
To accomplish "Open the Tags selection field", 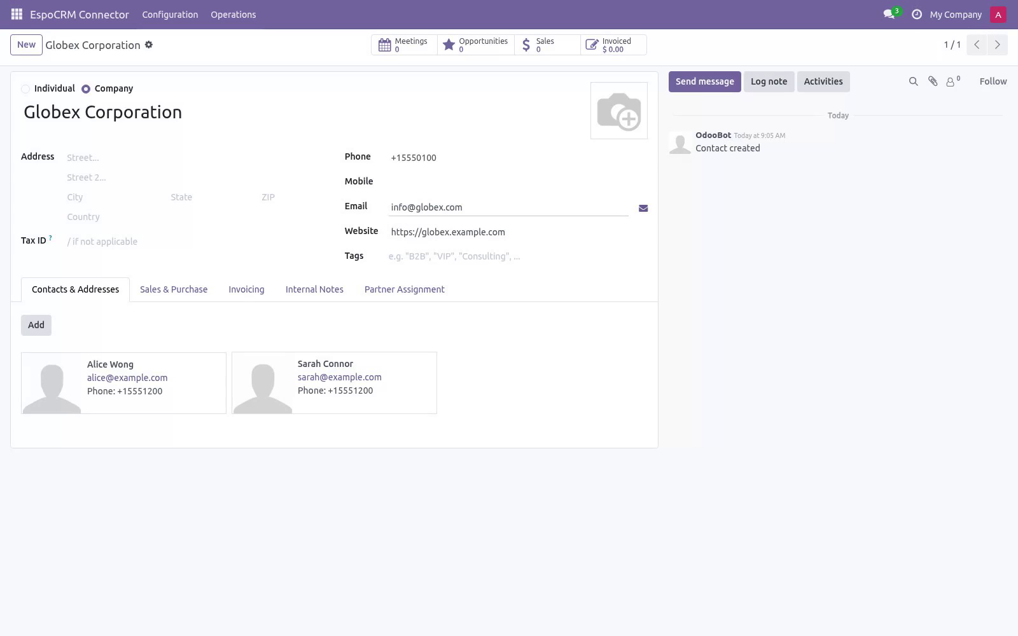I will [x=518, y=256].
